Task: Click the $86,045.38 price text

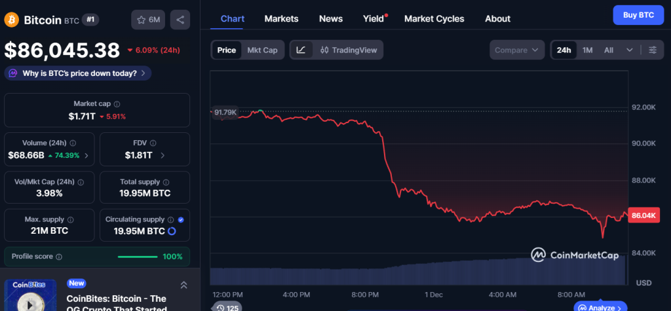Action: (x=62, y=50)
